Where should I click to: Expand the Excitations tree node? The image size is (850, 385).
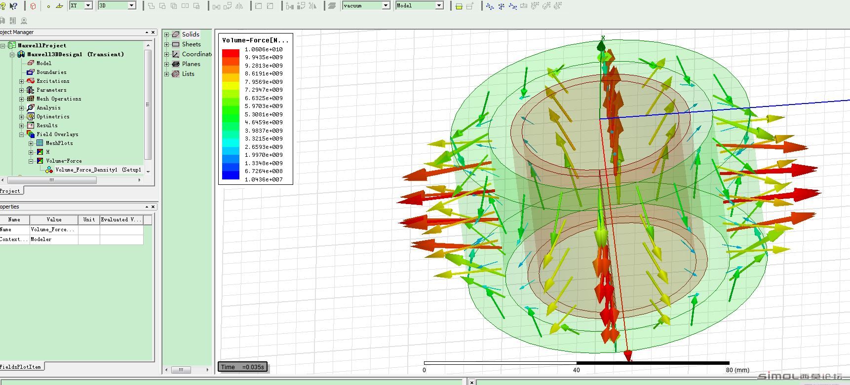point(21,81)
